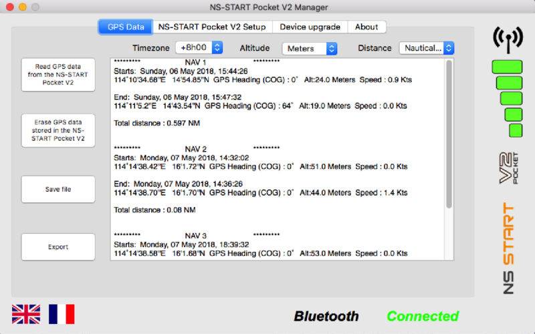Click the top green signal strength bar

[508, 67]
